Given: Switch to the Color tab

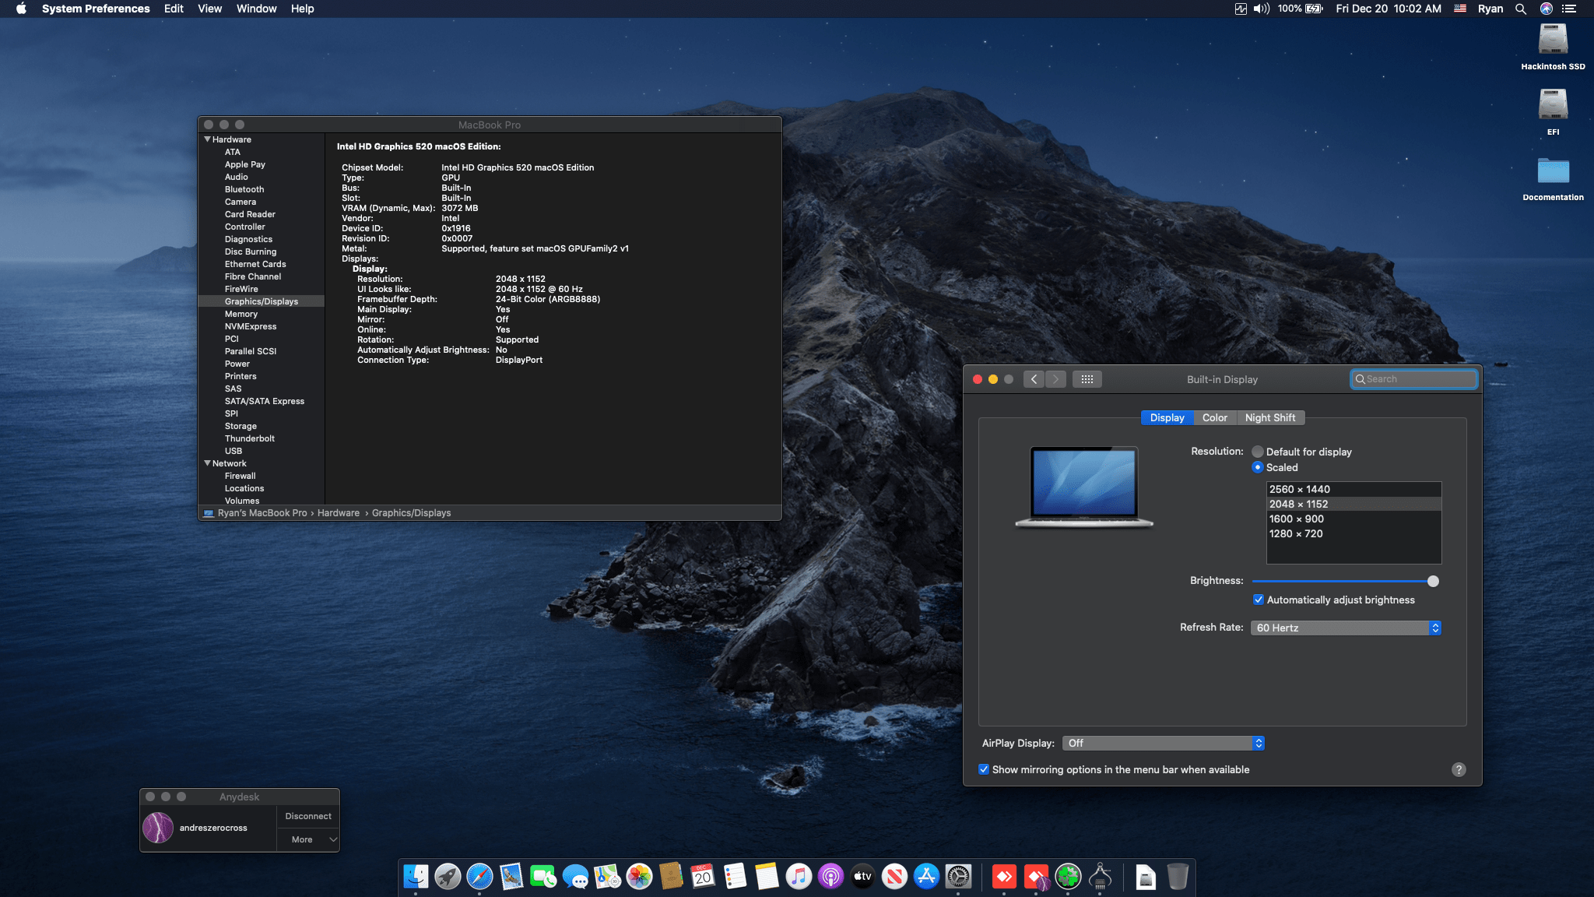Looking at the screenshot, I should pos(1214,418).
